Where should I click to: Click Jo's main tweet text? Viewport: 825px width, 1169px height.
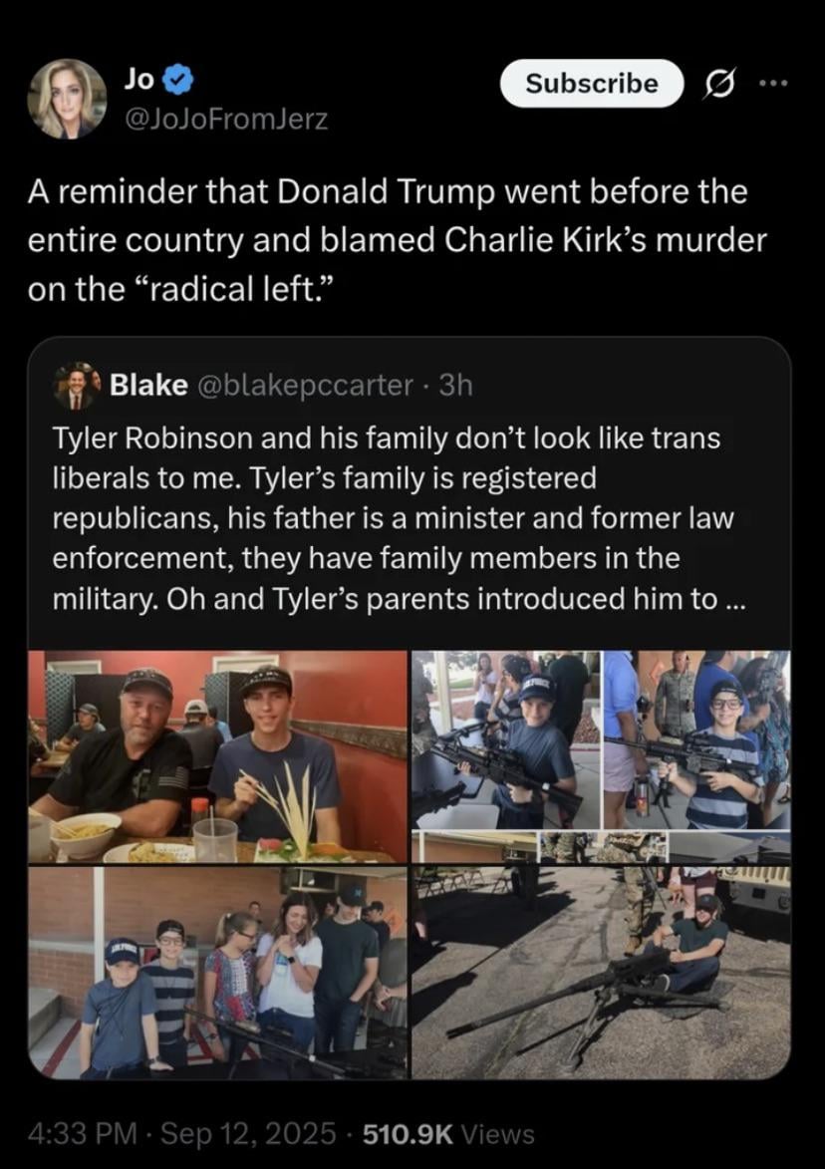point(398,240)
